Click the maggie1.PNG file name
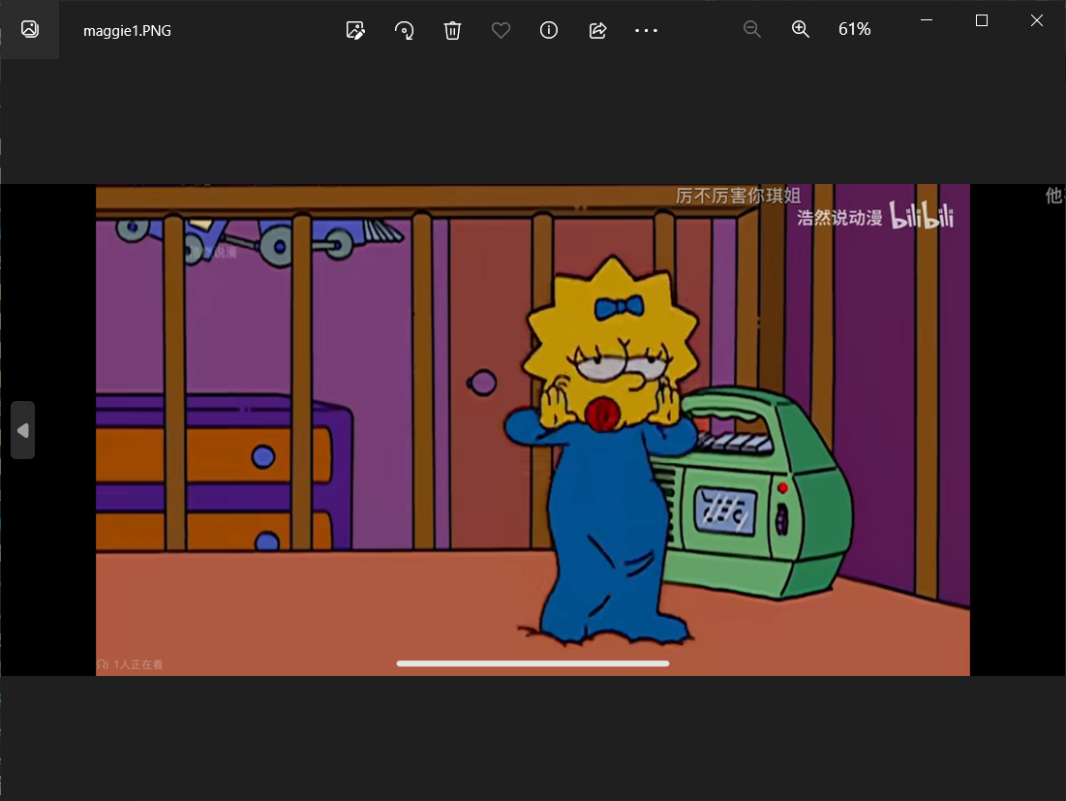The width and height of the screenshot is (1066, 801). coord(127,31)
